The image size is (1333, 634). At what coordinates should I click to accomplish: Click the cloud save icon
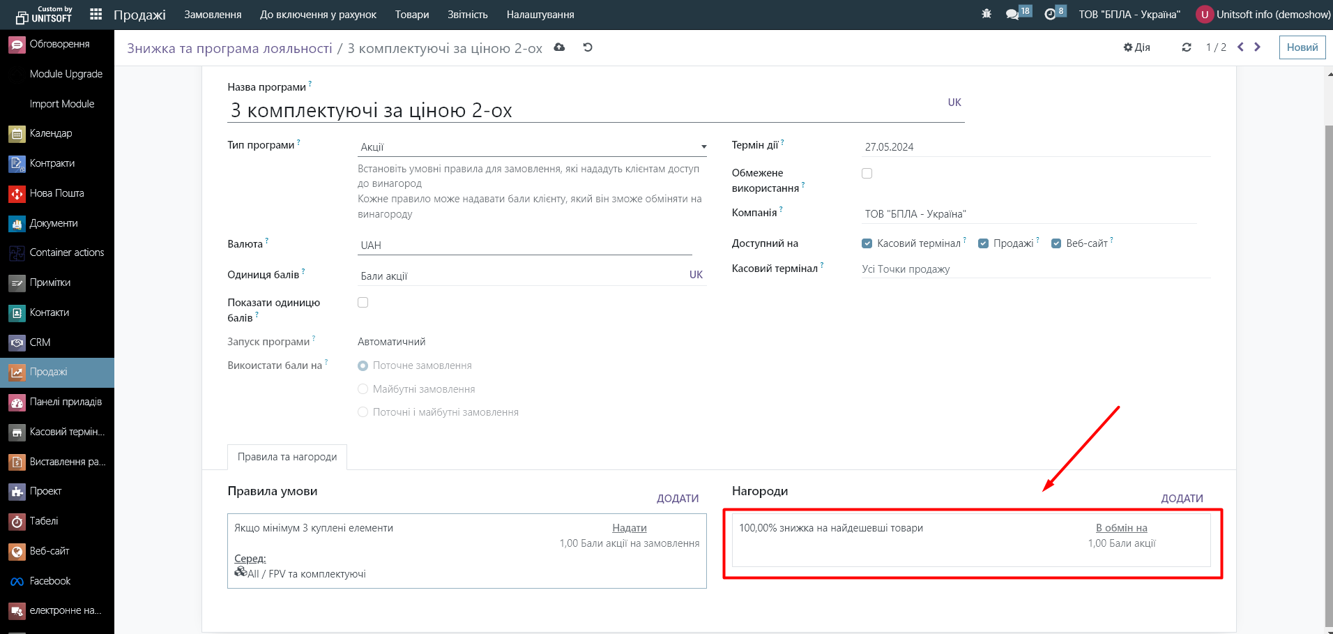tap(559, 47)
